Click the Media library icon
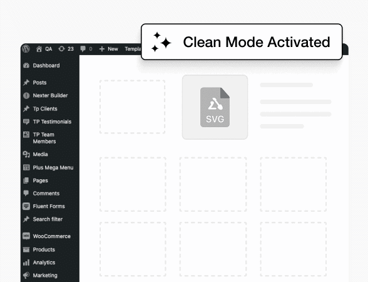The height and width of the screenshot is (282, 368). [26, 154]
